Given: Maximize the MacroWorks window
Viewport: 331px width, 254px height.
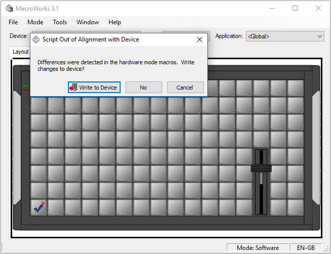Looking at the screenshot, I should click(295, 8).
